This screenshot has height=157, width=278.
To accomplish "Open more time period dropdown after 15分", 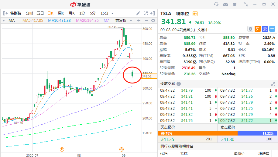I will coord(112,13).
